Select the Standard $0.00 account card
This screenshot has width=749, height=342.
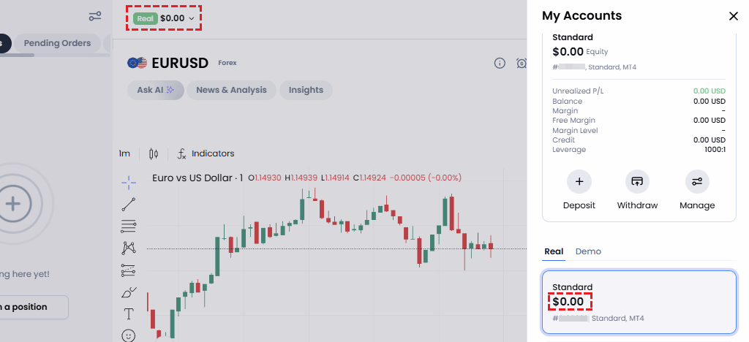point(639,303)
